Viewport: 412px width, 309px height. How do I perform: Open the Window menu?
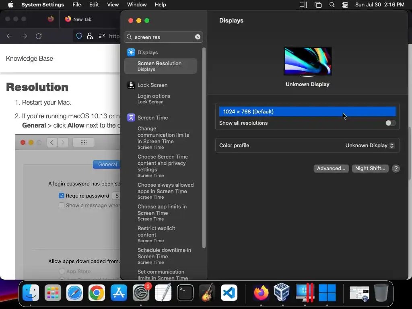pos(137,5)
